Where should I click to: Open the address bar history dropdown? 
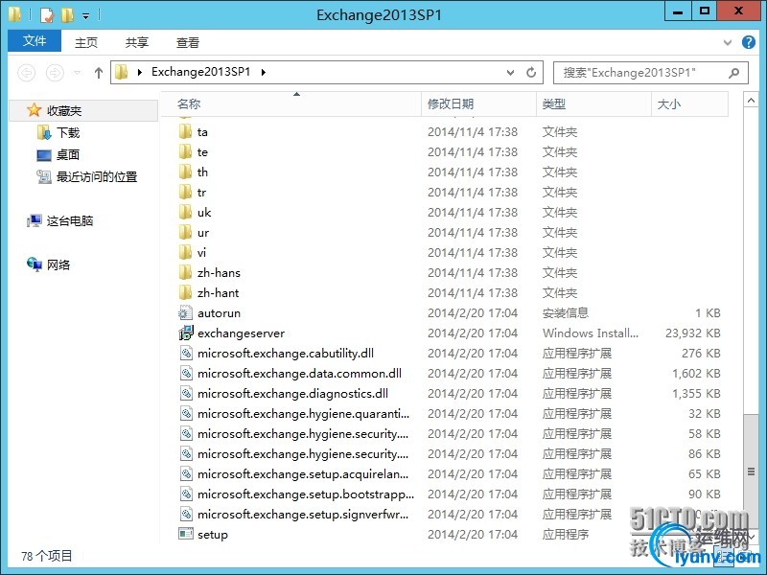(x=510, y=73)
